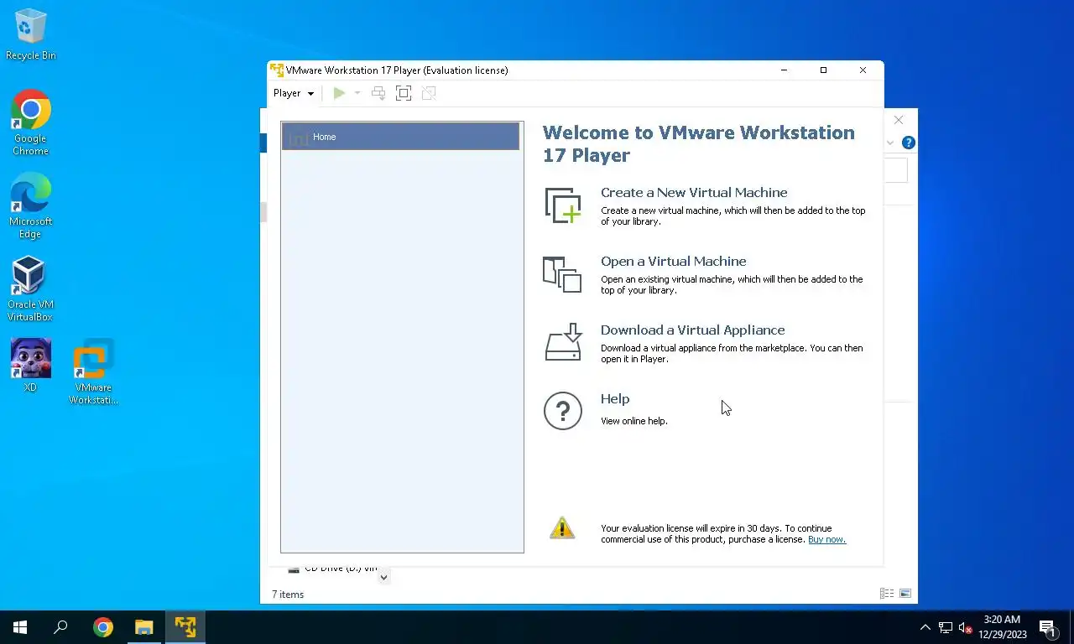Click the VMware title bar app icon
This screenshot has height=644, width=1074.
pos(277,70)
